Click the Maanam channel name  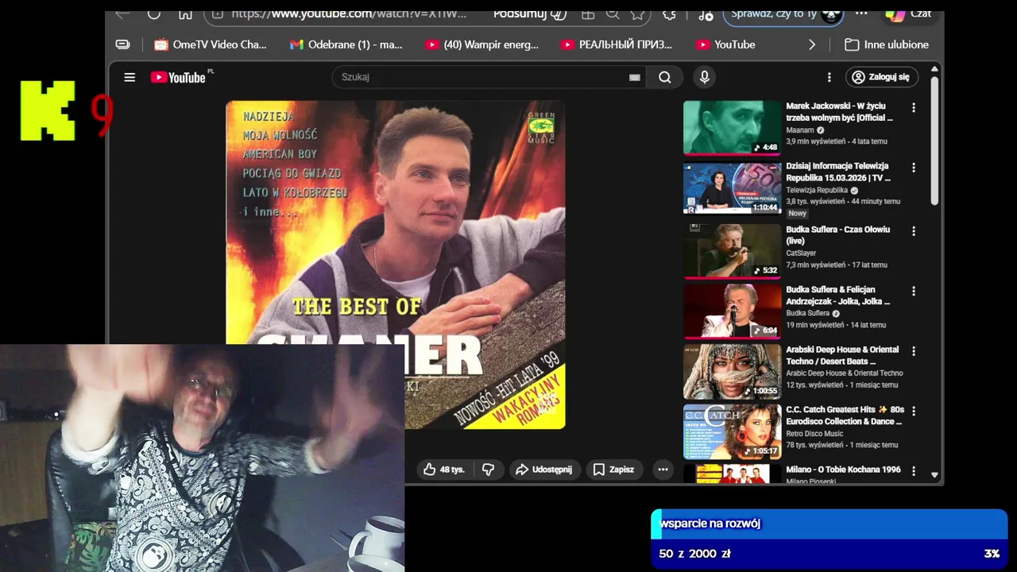[x=800, y=130]
